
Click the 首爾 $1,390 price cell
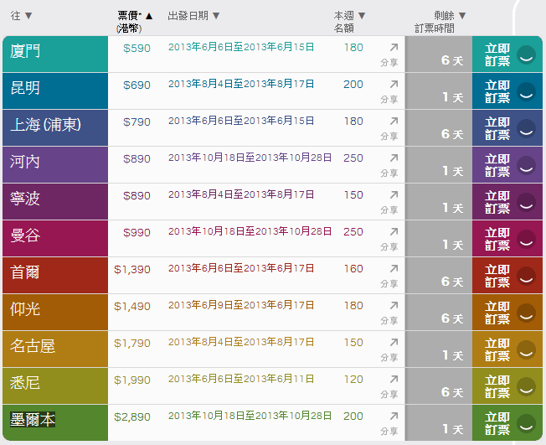(x=132, y=269)
